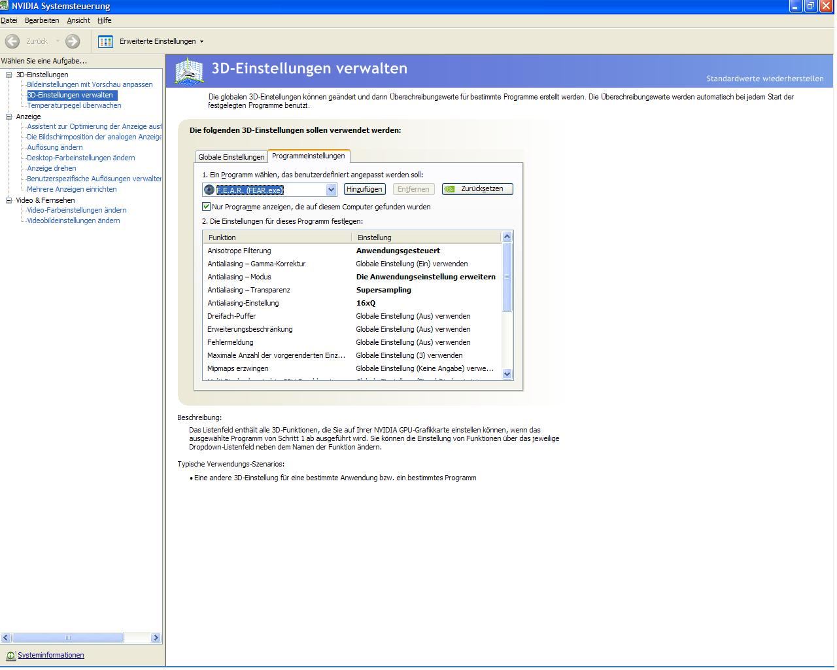Viewport: 837px width, 670px height.
Task: Open the program selection dropdown arrow
Action: coord(331,190)
